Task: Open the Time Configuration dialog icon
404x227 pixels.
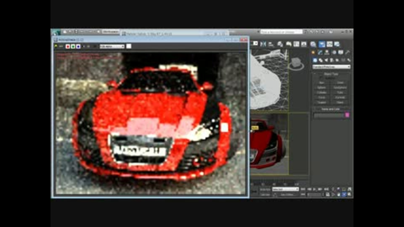Action: pos(327,194)
